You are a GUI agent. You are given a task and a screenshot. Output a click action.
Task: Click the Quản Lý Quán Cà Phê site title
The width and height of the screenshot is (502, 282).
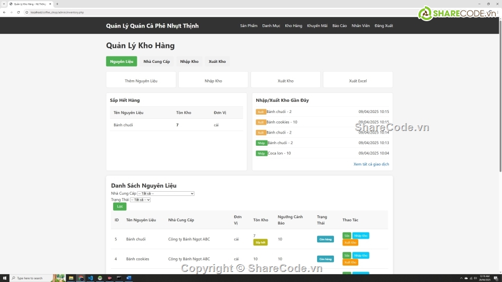click(x=152, y=25)
